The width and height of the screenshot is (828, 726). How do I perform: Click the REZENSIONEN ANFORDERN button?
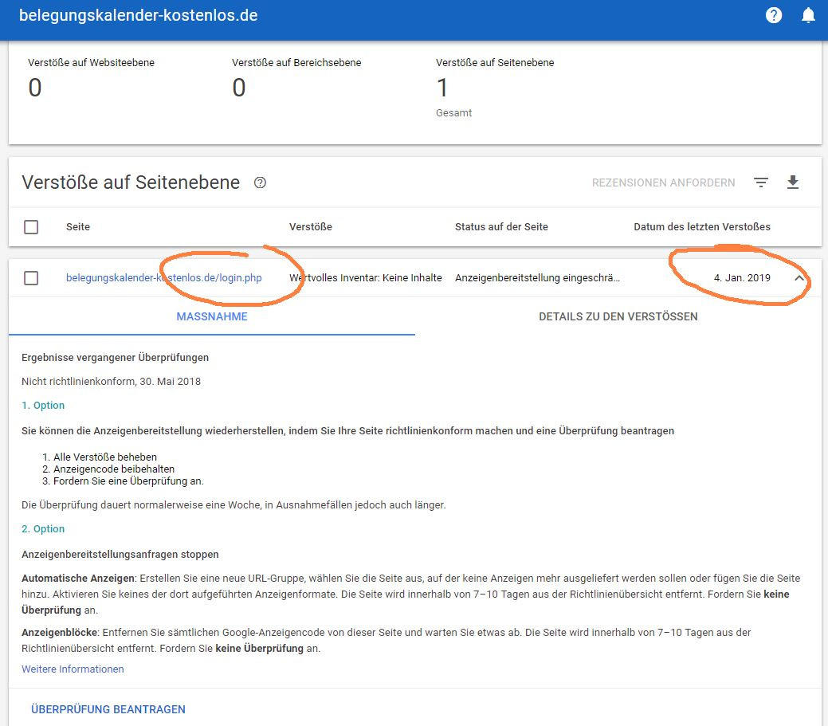[663, 182]
